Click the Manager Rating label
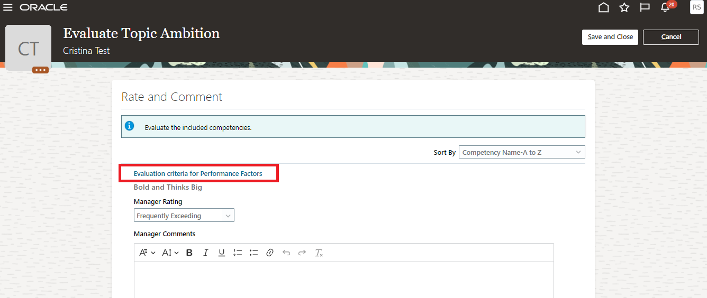The height and width of the screenshot is (298, 707). (158, 201)
